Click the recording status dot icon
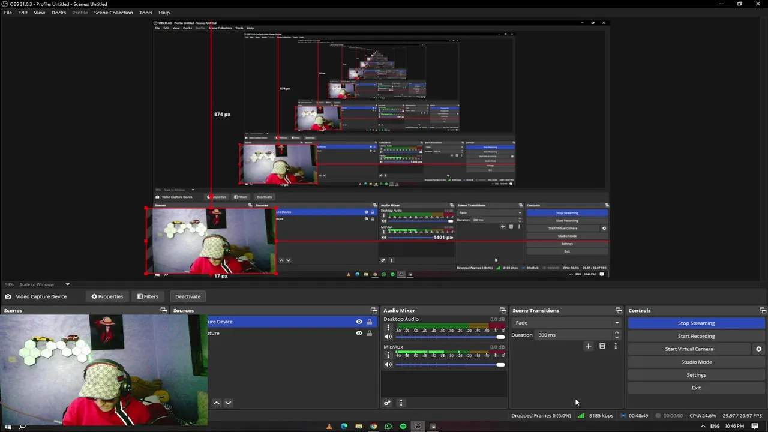Viewport: 768px width, 432px height. coord(658,415)
